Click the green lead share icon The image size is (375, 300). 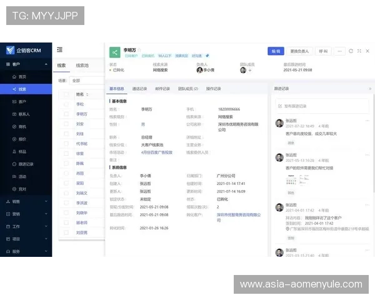coord(115,52)
